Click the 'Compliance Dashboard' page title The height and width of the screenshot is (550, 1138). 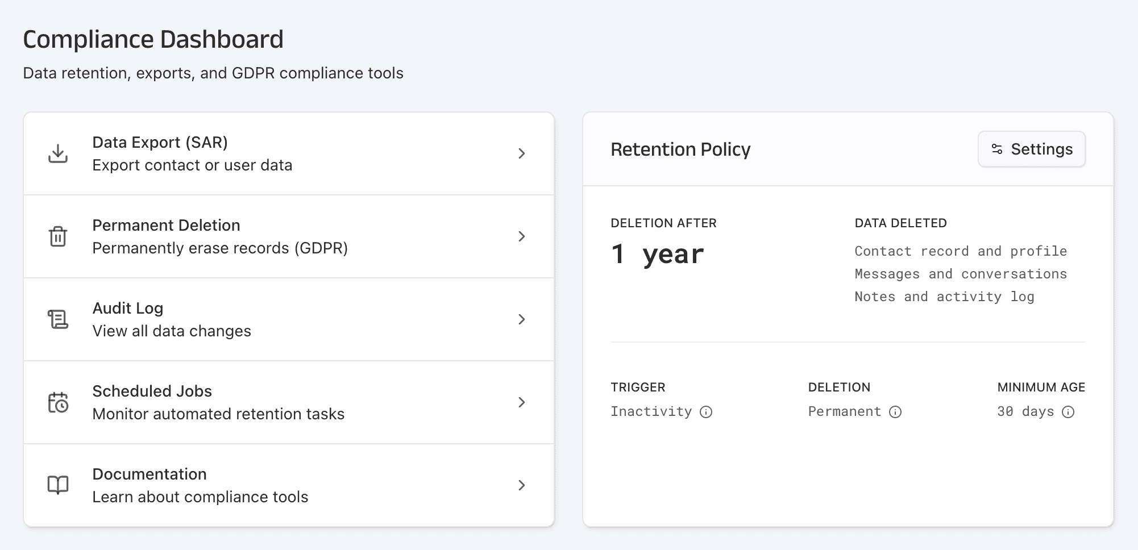pyautogui.click(x=153, y=39)
